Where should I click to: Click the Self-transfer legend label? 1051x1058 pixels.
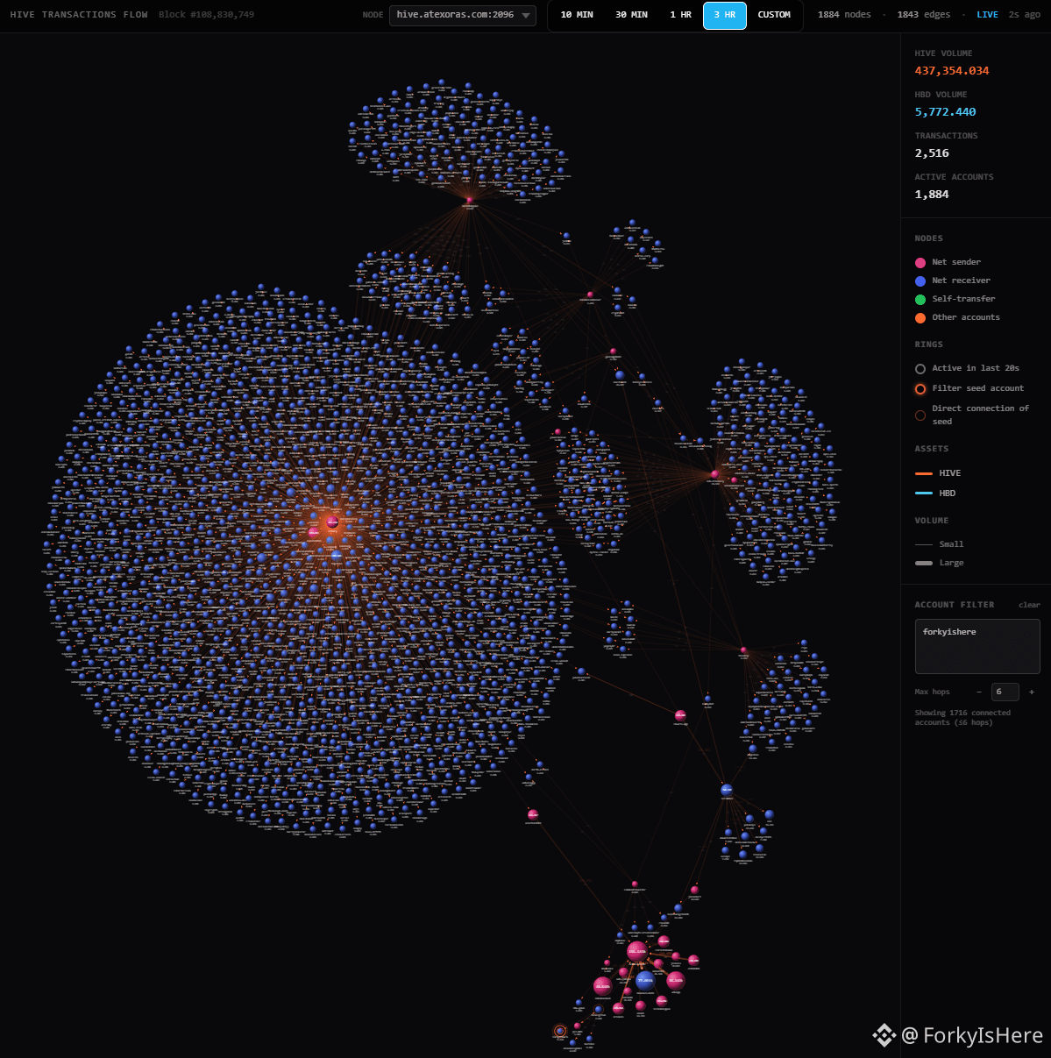963,299
